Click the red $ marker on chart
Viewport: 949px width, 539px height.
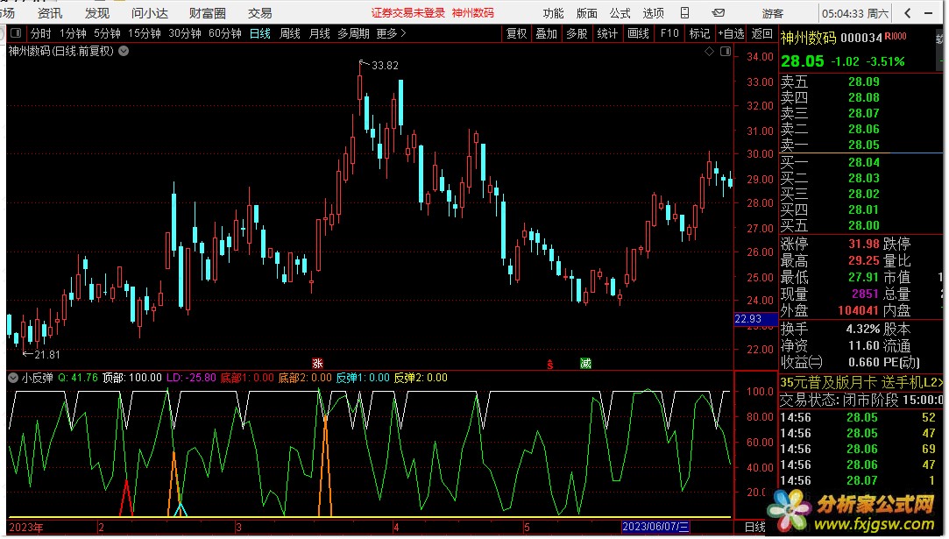(x=550, y=364)
